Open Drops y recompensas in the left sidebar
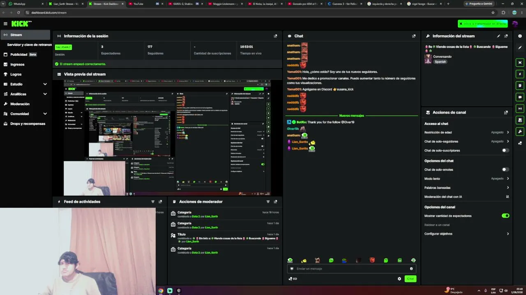 coord(25,123)
